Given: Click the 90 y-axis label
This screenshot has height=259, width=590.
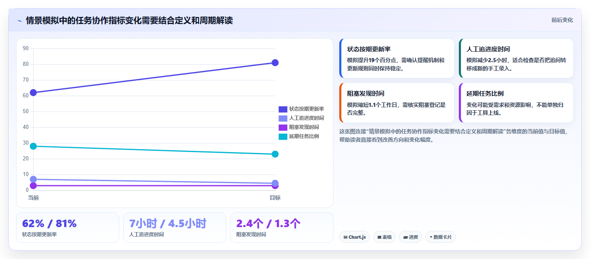Looking at the screenshot, I should click(26, 48).
